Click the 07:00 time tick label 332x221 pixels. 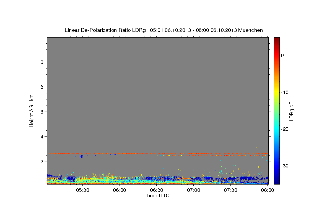tap(194, 190)
